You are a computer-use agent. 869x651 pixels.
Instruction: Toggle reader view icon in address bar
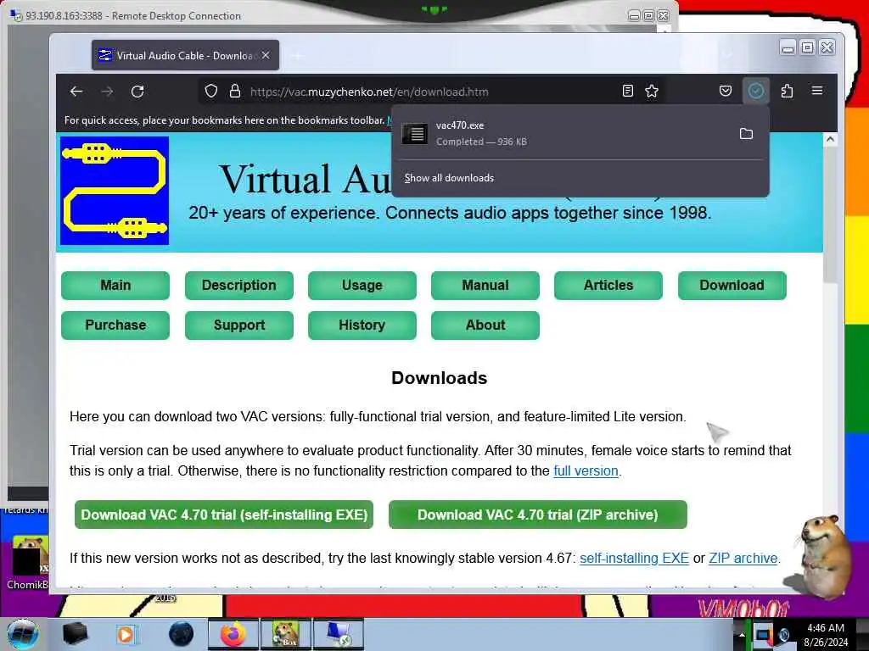click(627, 92)
